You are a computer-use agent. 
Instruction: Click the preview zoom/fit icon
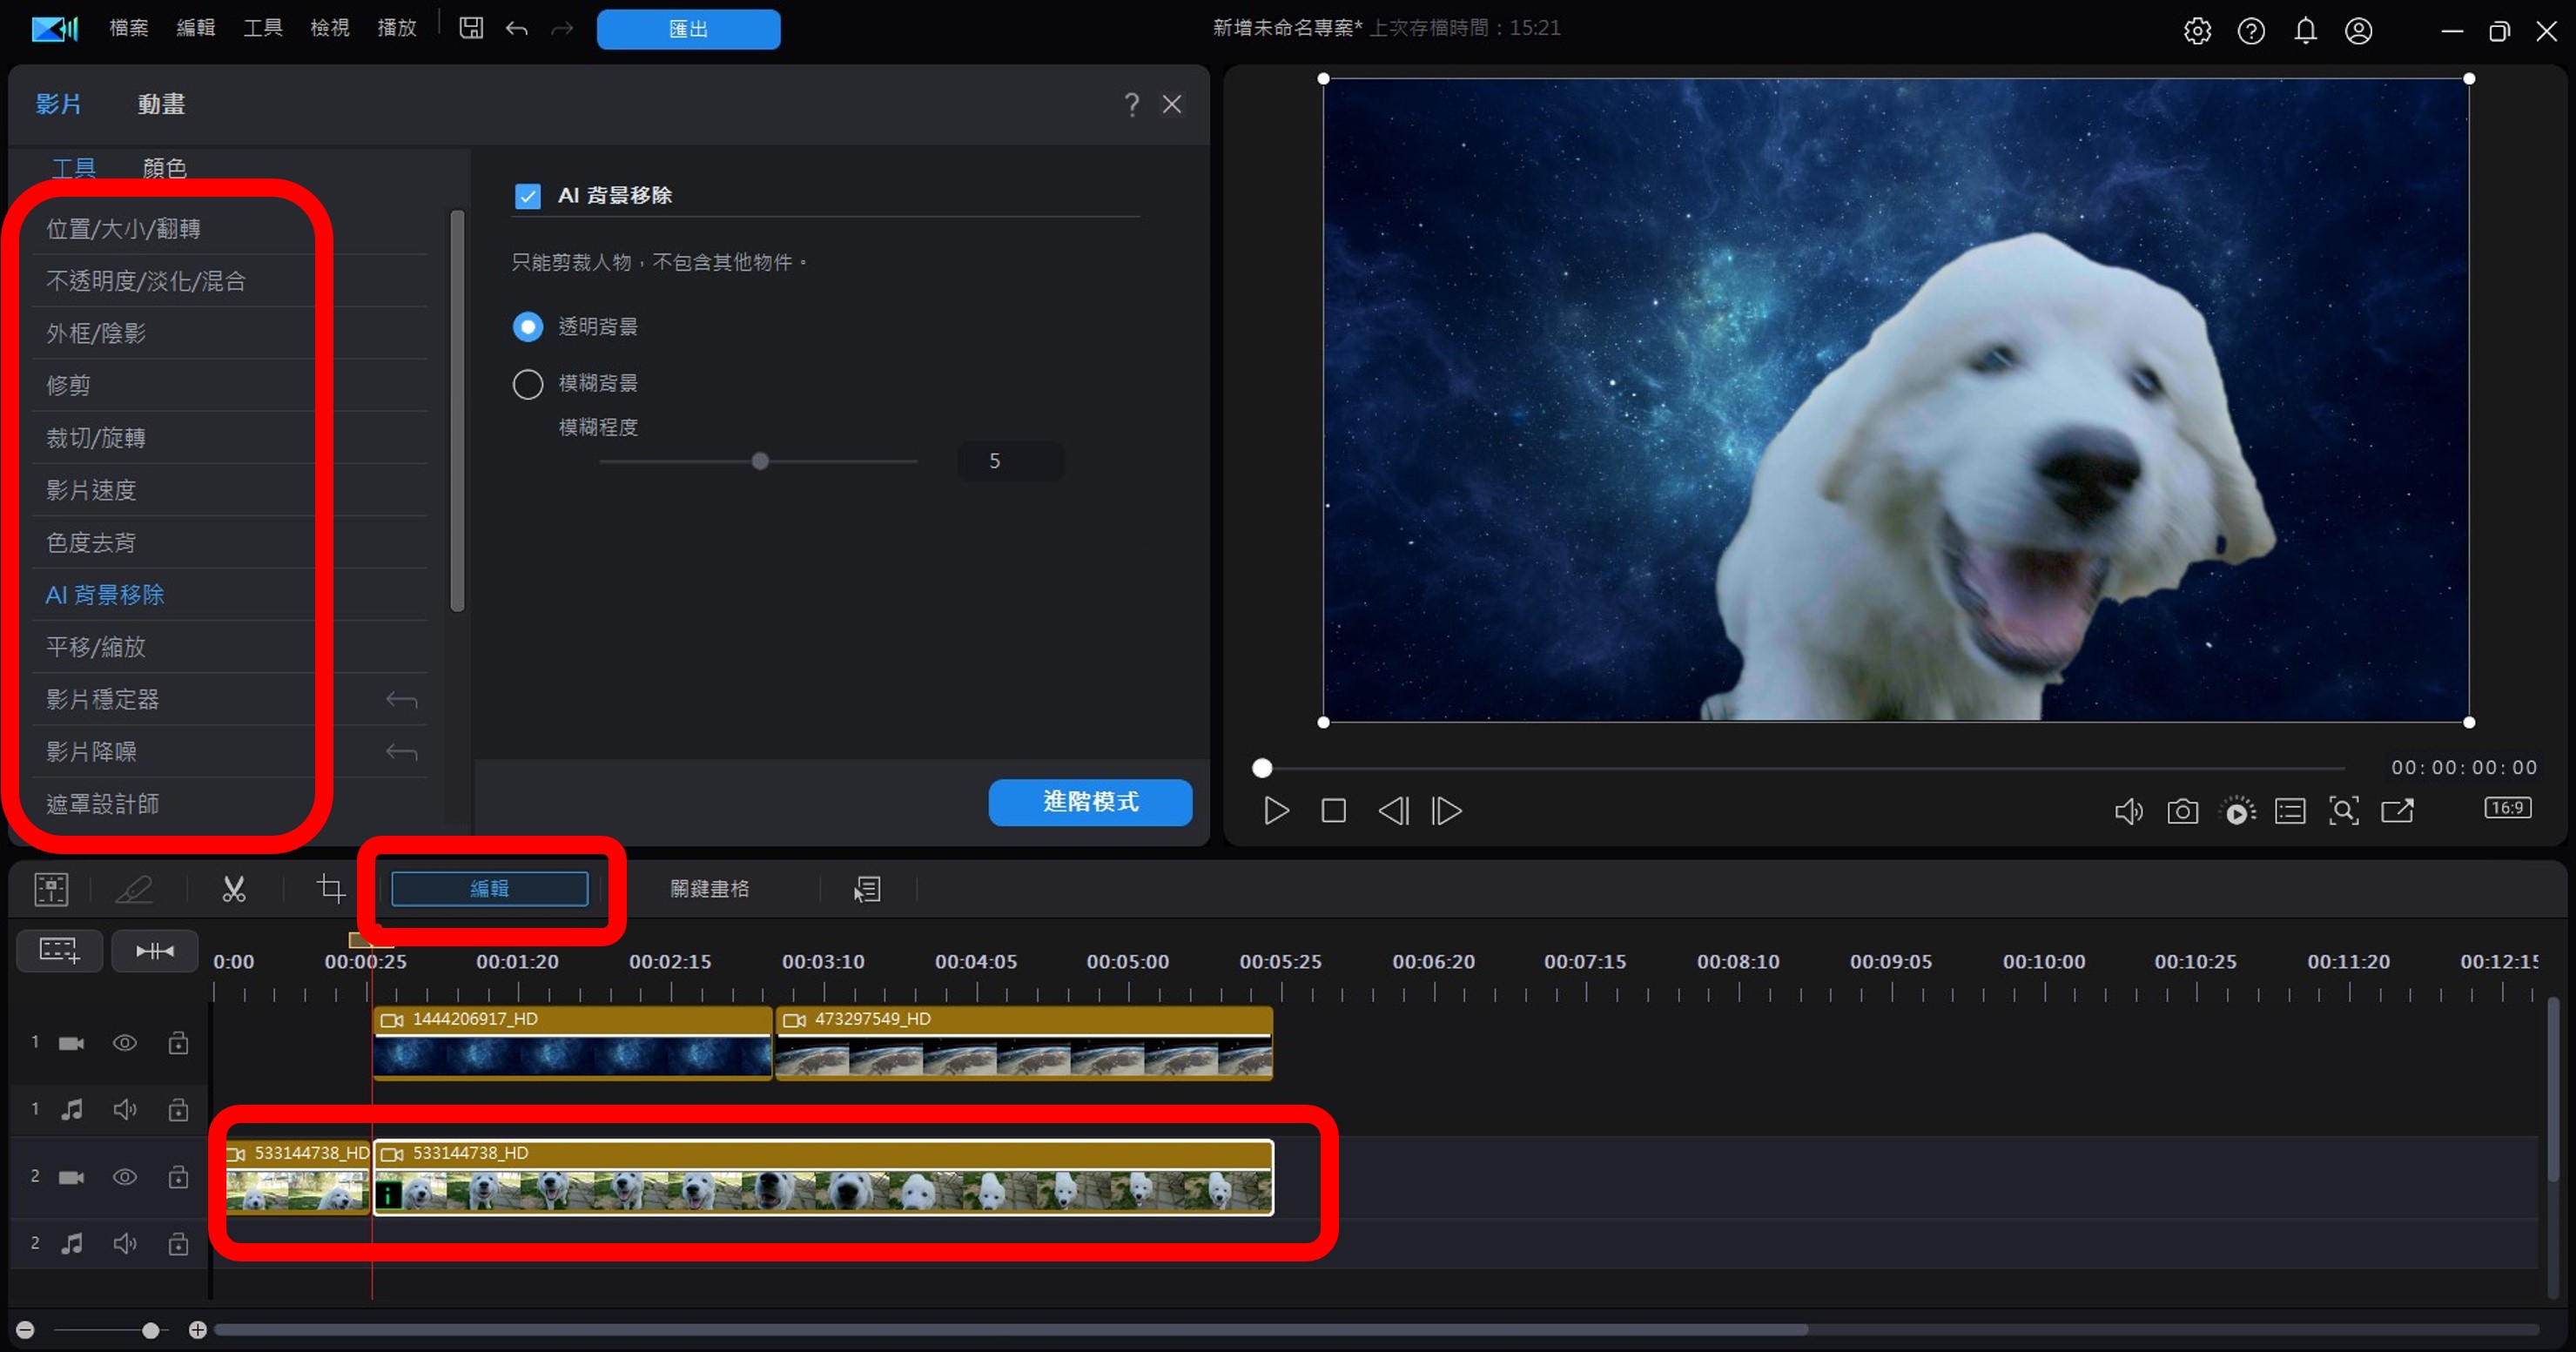coord(2343,811)
